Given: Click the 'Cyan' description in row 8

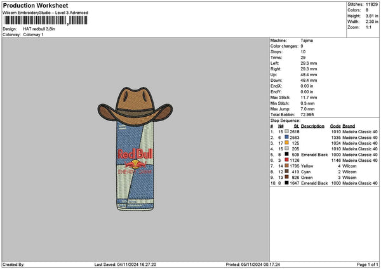Looking at the screenshot, I should [x=305, y=172].
